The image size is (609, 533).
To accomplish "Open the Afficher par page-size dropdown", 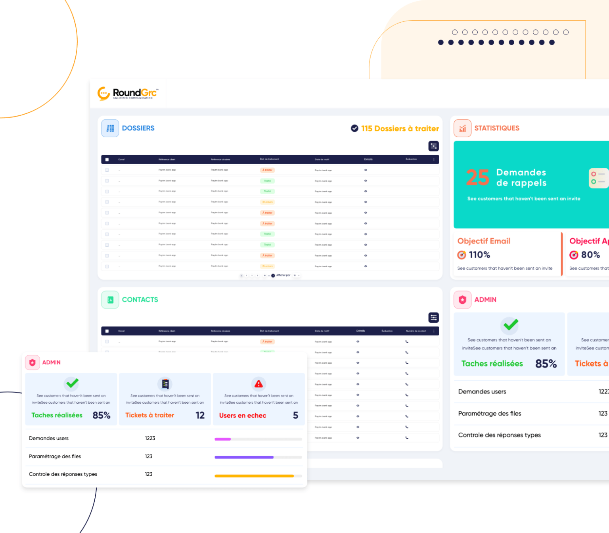I will pos(297,275).
